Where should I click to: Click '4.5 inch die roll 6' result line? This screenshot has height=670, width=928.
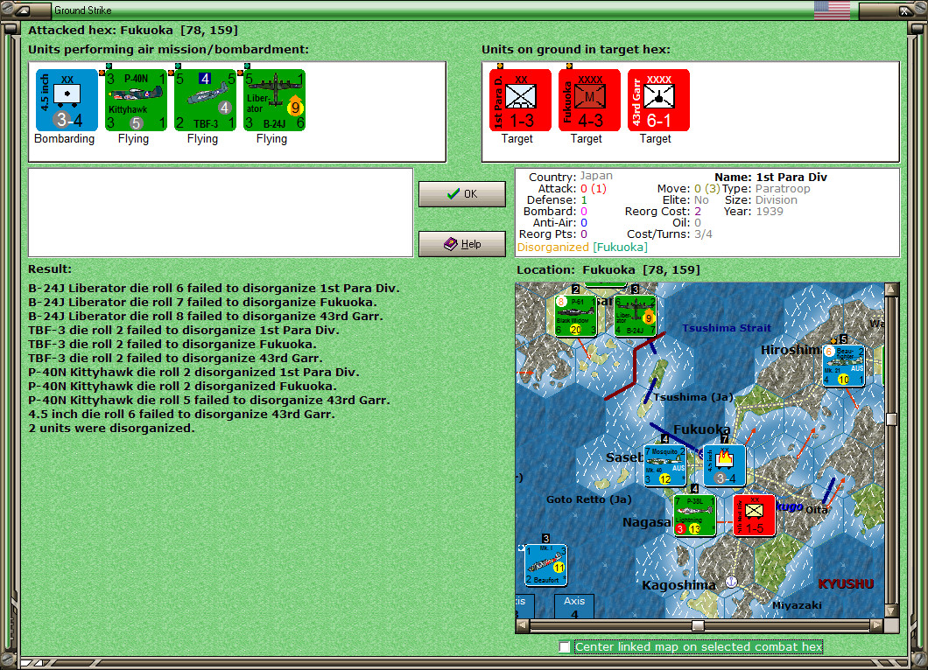[182, 414]
